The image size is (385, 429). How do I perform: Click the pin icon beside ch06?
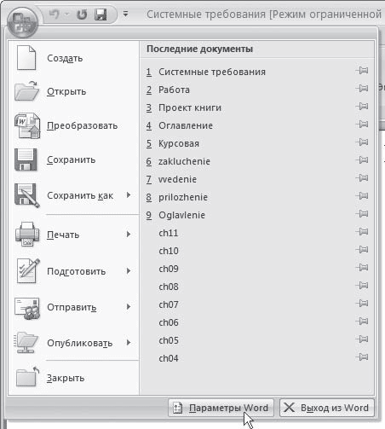(362, 321)
